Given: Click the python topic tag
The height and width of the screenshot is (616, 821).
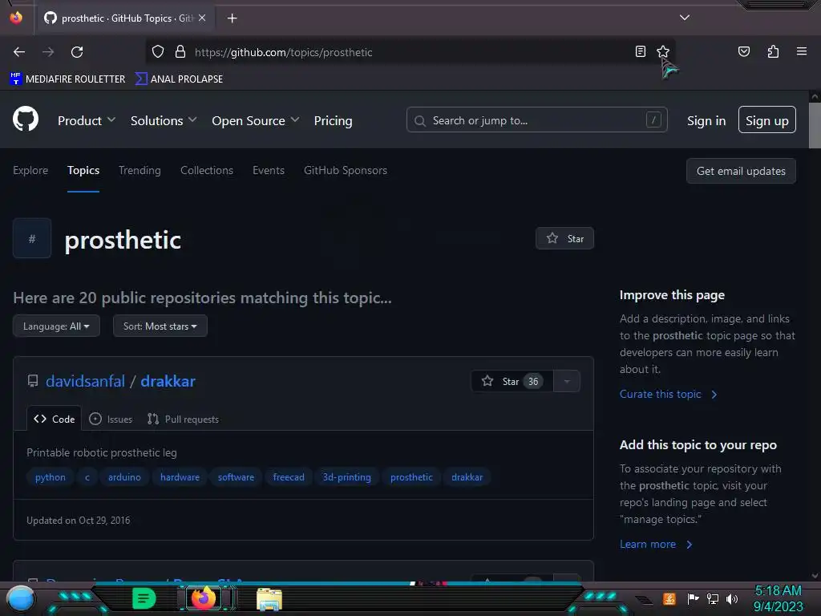Looking at the screenshot, I should pos(51,477).
